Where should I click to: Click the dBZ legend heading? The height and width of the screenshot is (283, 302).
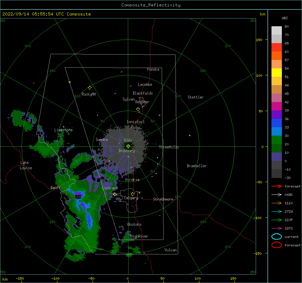285,18
